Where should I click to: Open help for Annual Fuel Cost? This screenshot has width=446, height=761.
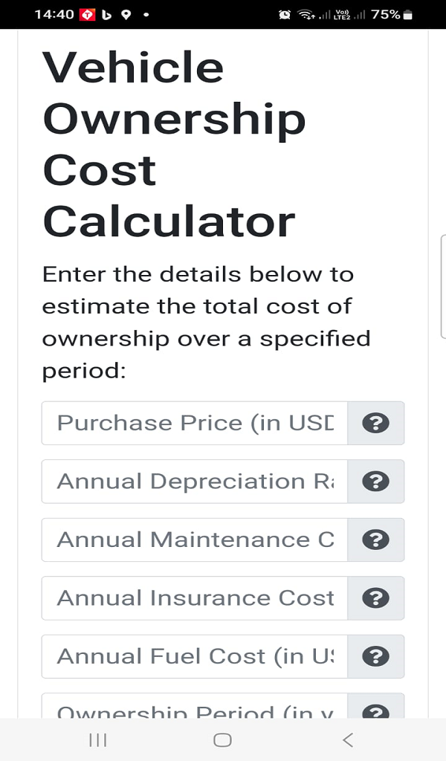[375, 657]
